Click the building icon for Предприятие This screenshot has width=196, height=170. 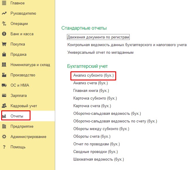[x=4, y=126]
